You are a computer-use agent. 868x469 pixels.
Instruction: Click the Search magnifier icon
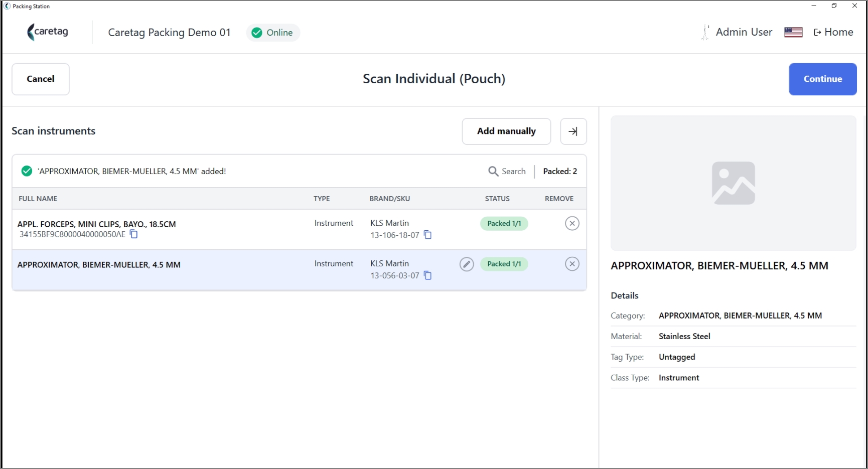pos(493,171)
